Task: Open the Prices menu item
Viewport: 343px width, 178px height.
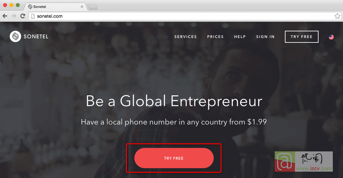Action: 215,37
